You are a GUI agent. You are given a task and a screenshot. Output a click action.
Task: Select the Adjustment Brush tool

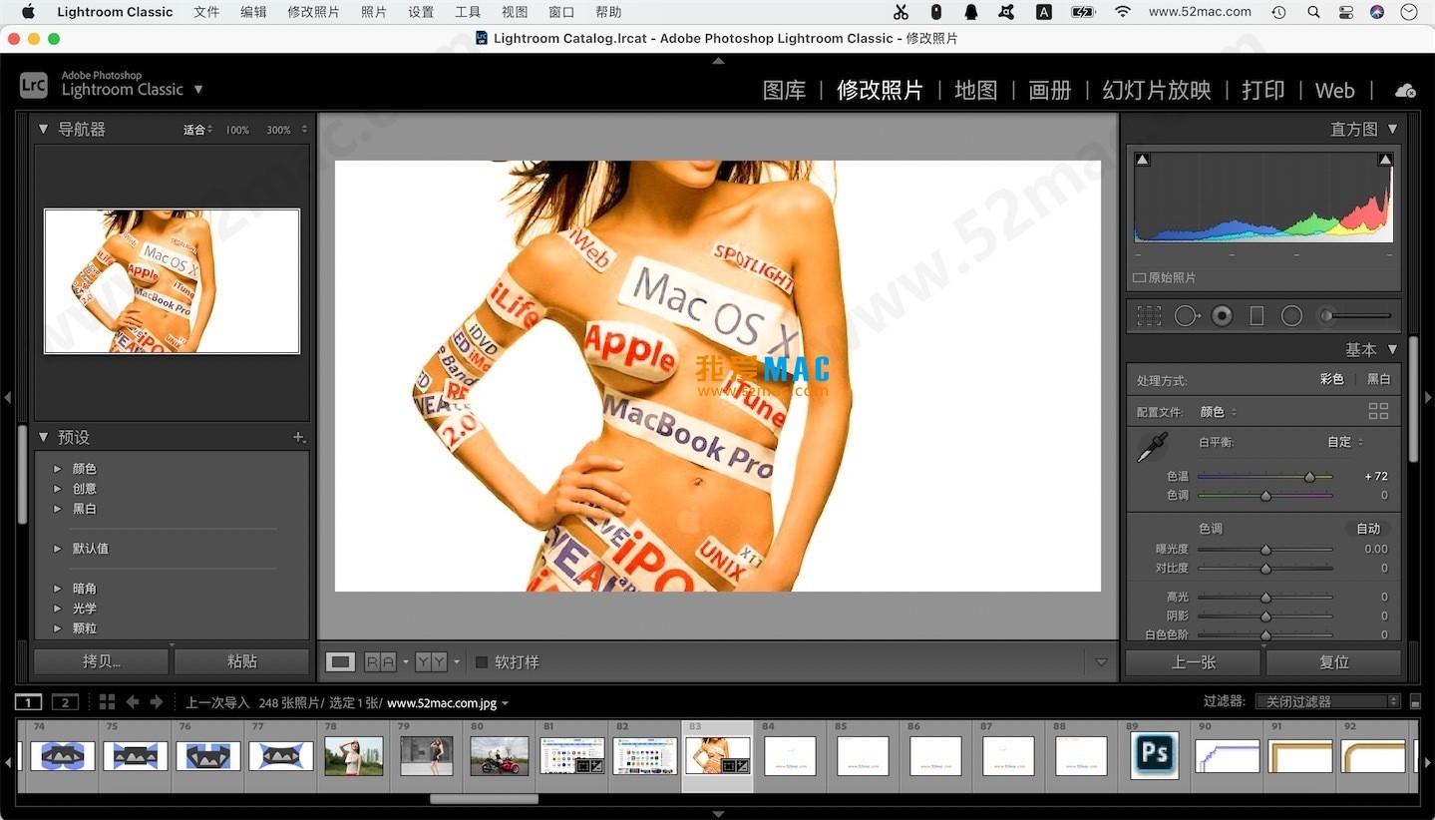coord(1355,316)
